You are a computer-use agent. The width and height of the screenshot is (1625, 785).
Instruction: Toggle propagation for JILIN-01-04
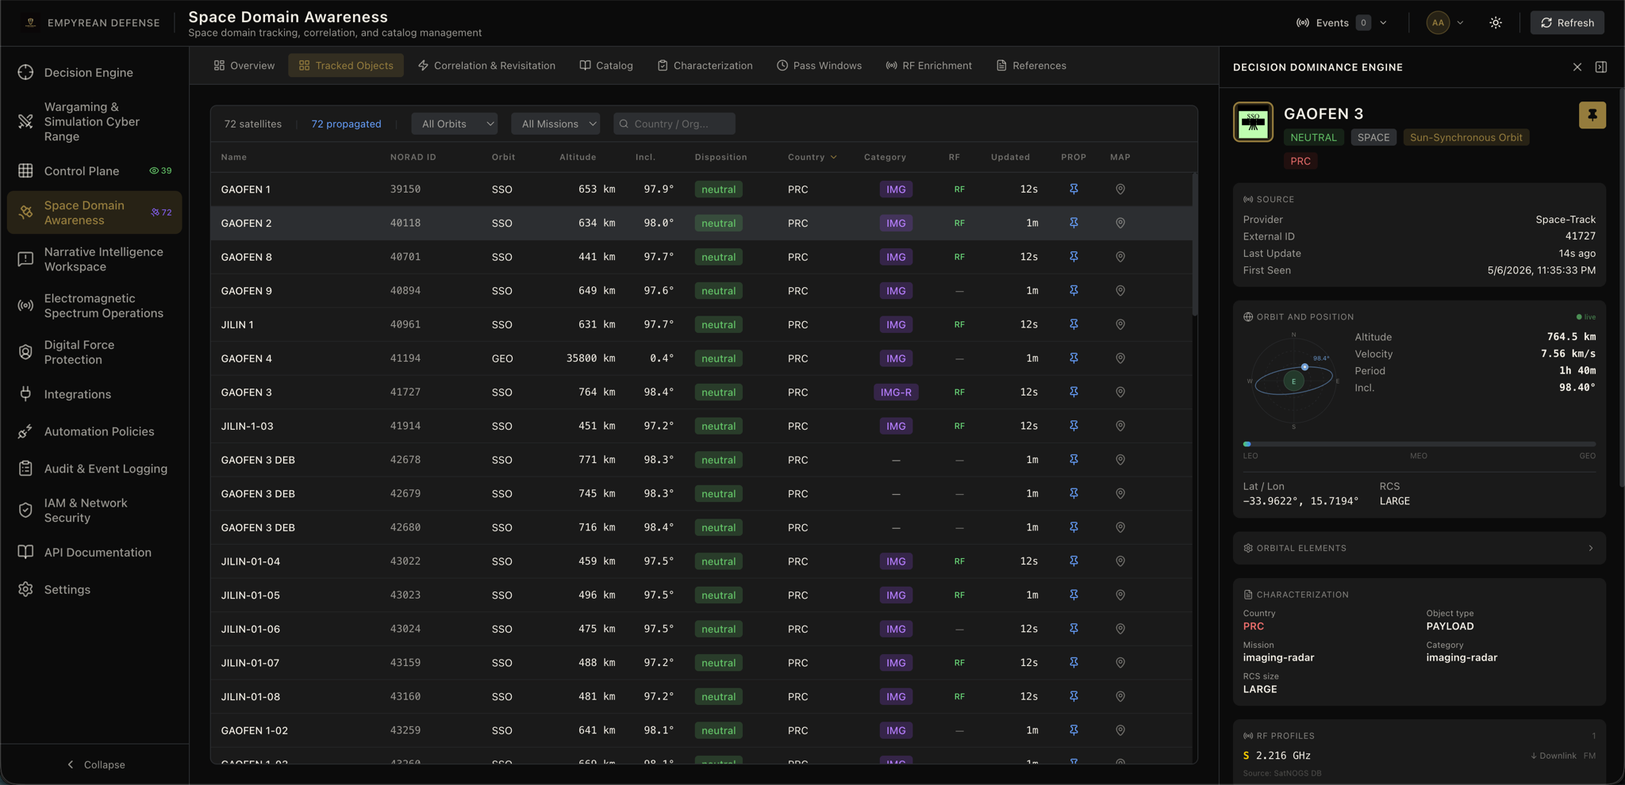pos(1074,561)
